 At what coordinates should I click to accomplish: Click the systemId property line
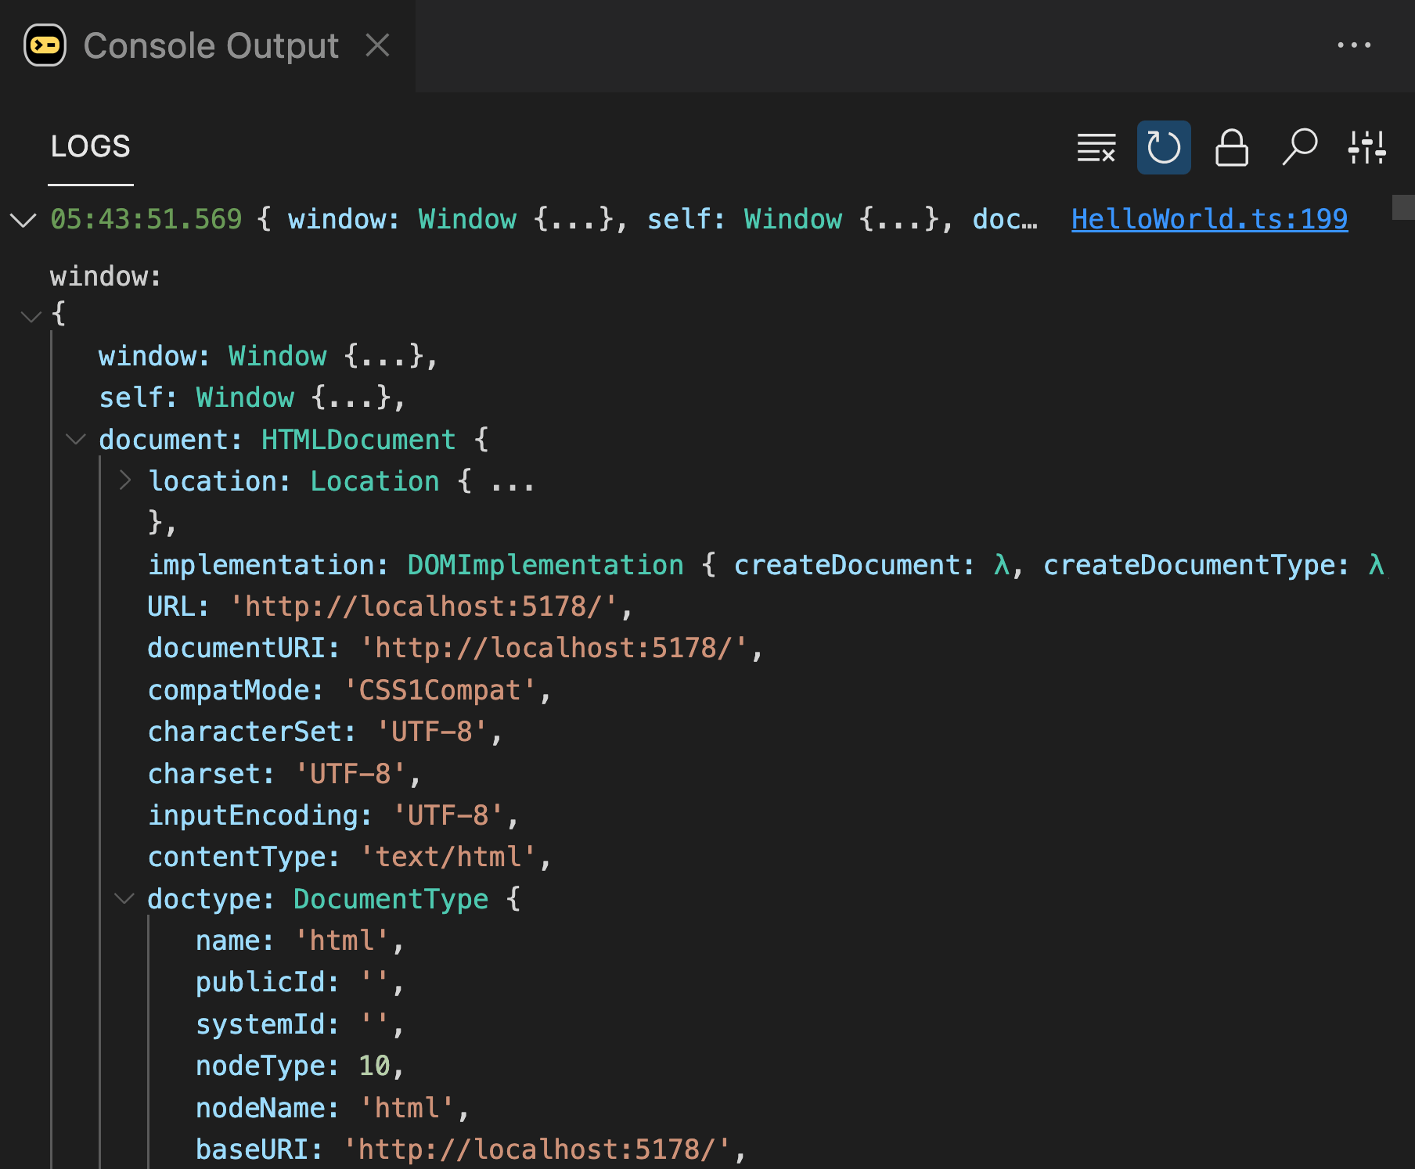[x=300, y=1025]
